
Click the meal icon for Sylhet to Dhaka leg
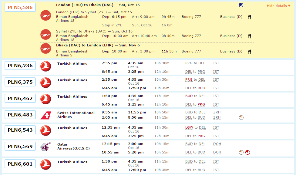coord(250,36)
